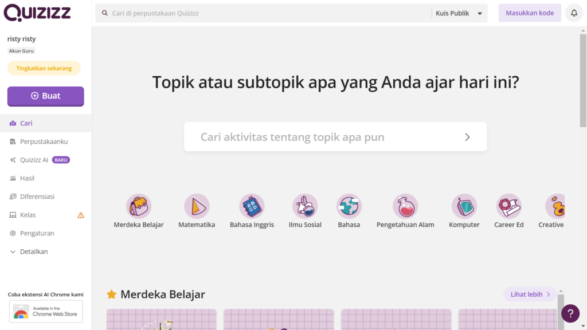Image resolution: width=587 pixels, height=330 pixels.
Task: Open Hasil in the sidebar
Action: coord(46,178)
